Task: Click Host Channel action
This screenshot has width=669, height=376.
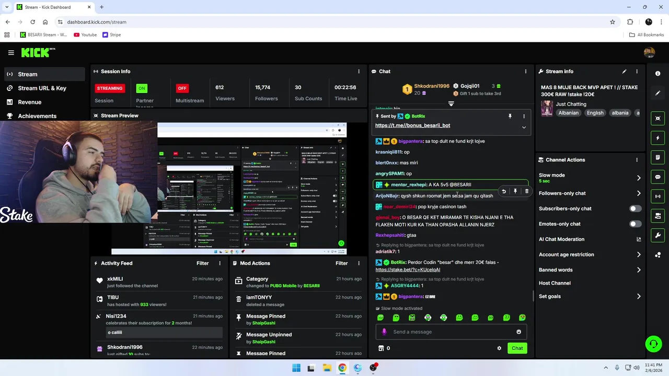Action: 555,283
